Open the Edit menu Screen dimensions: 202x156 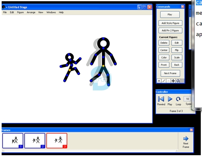click(x=12, y=12)
